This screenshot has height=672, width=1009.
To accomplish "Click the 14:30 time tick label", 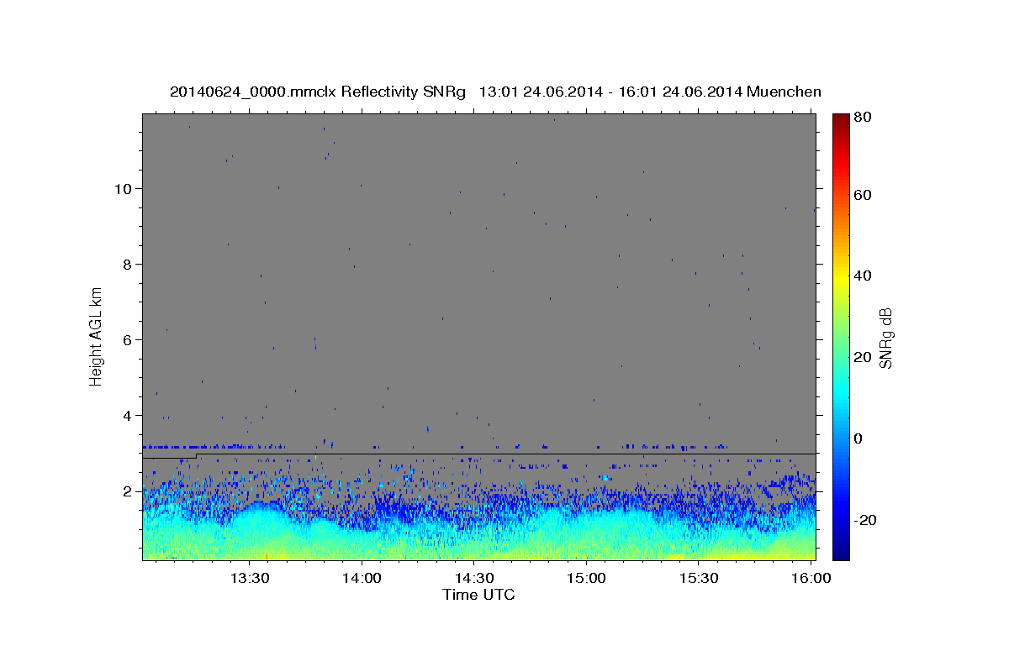I will tap(474, 579).
